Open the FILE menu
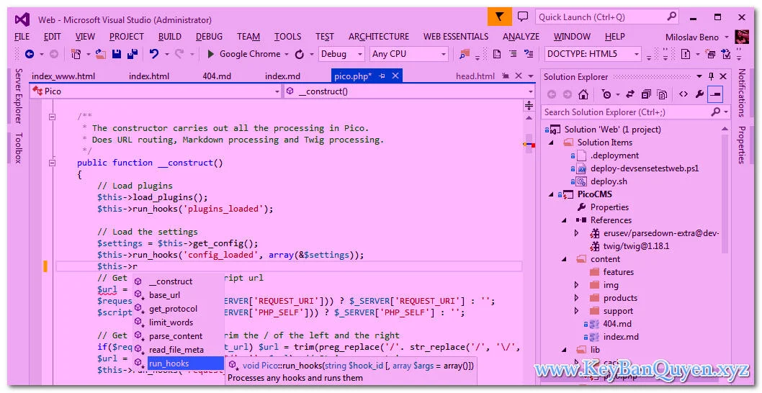The image size is (762, 393). [x=22, y=37]
